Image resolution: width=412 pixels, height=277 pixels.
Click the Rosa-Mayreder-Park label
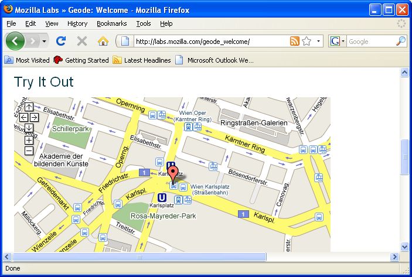tap(163, 216)
